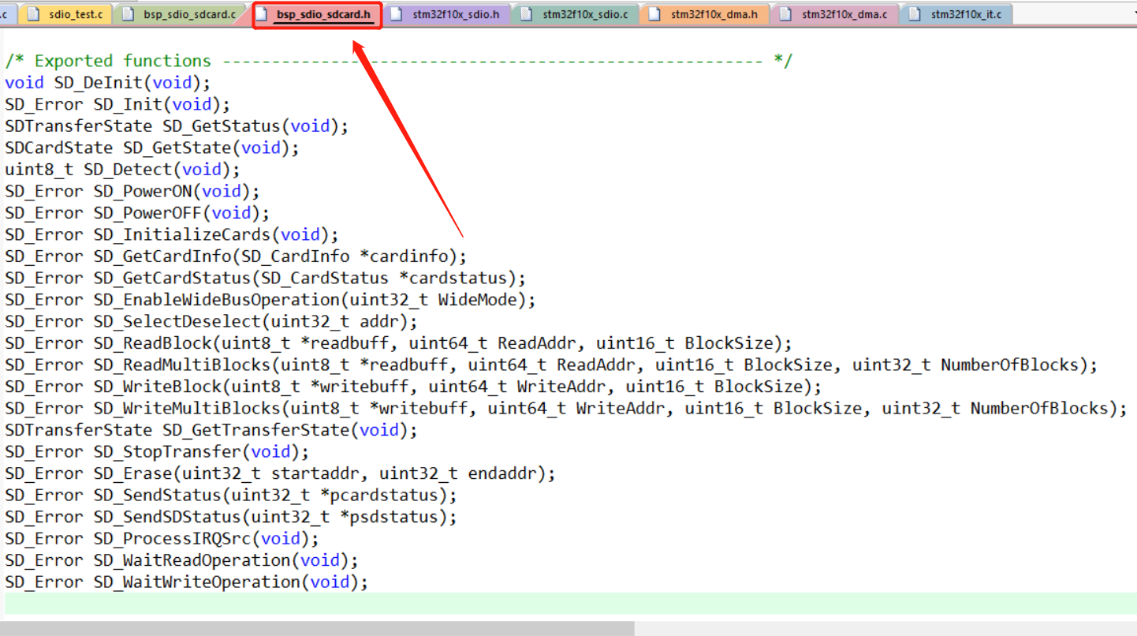Click the SD_SendSDStatus declaration
The width and height of the screenshot is (1137, 636).
tap(231, 517)
